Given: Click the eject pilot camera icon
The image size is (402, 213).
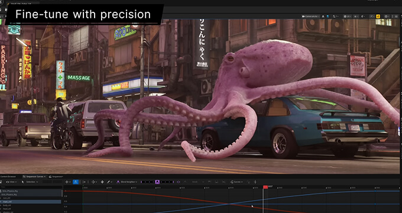Looking at the screenshot, I should pos(323,17).
